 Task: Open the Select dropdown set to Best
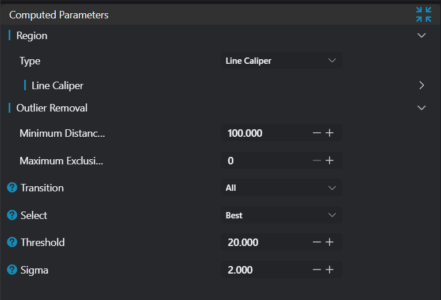point(281,215)
